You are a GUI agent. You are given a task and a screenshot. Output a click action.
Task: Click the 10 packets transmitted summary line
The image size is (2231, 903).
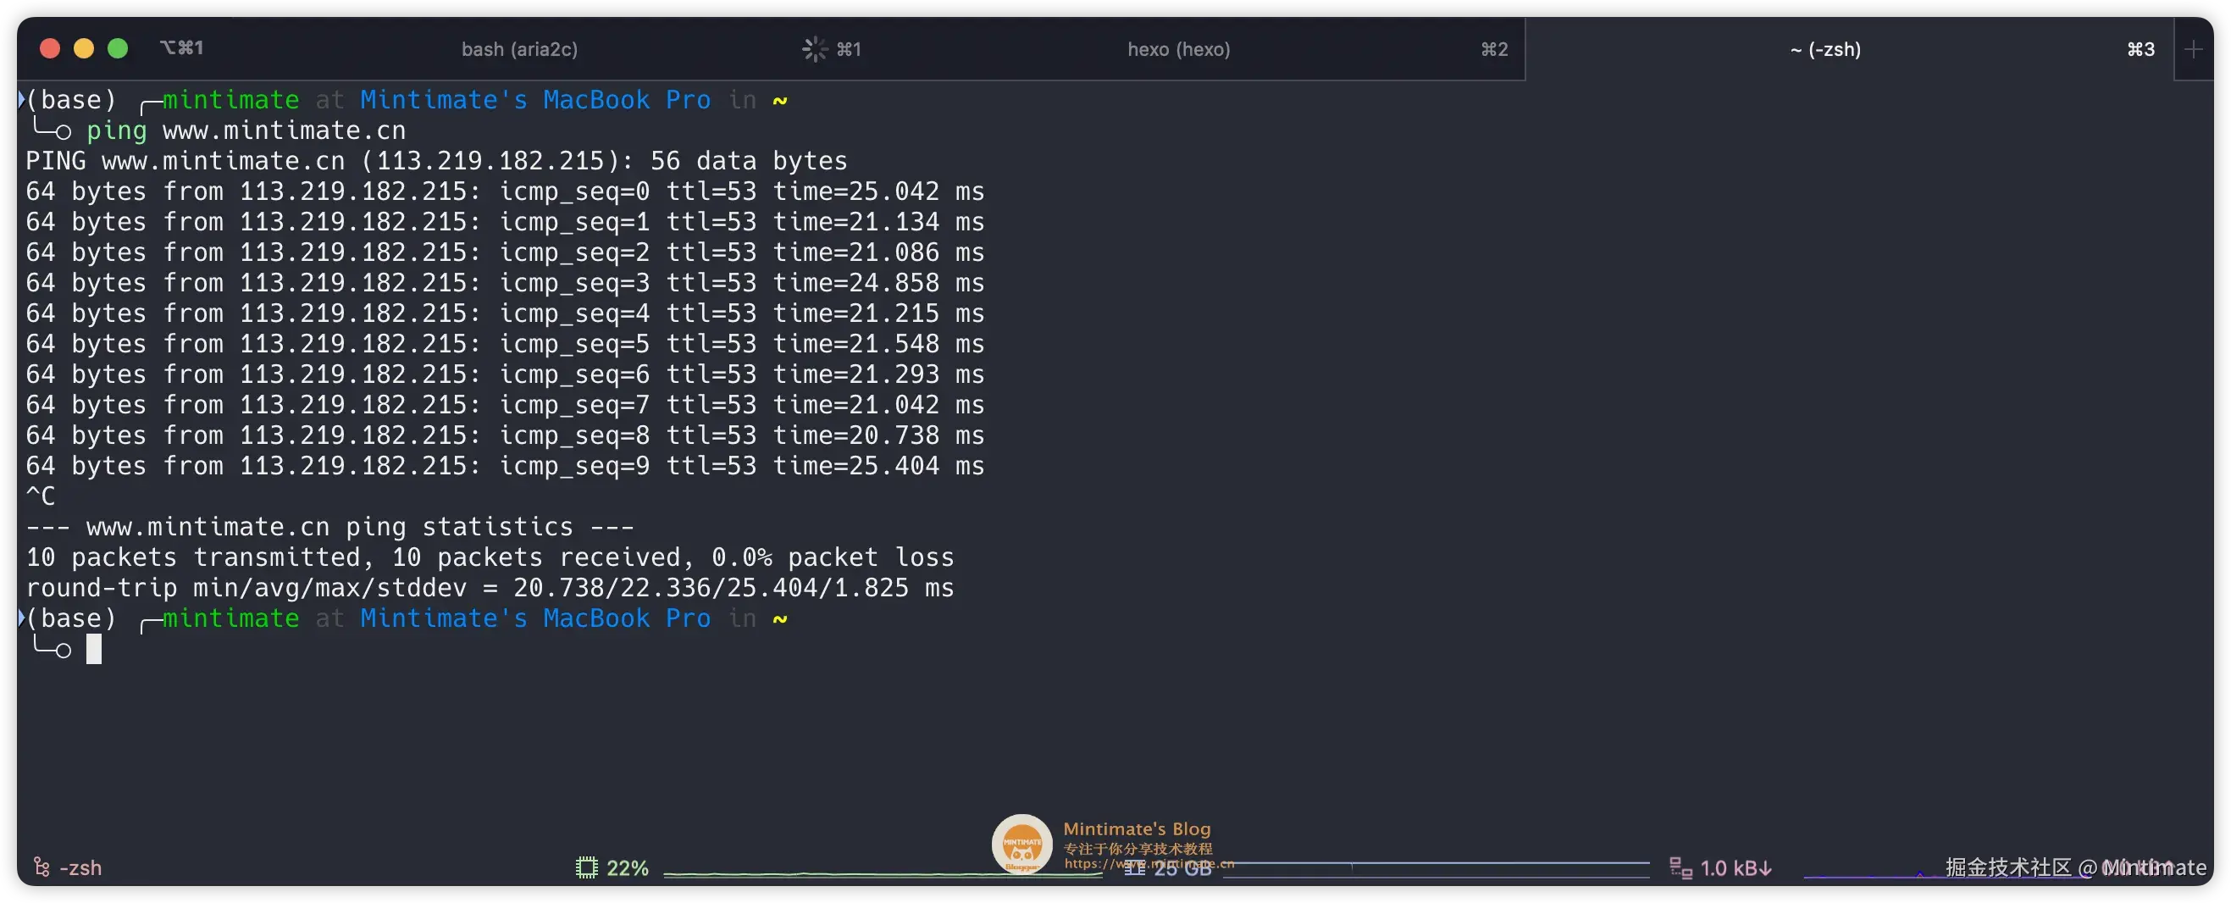[x=490, y=557]
